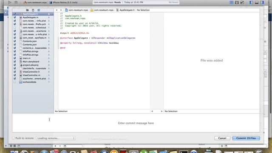This screenshot has height=153, width=272.
Task: Open Terminal from the Dock
Action: pyautogui.click(x=184, y=152)
